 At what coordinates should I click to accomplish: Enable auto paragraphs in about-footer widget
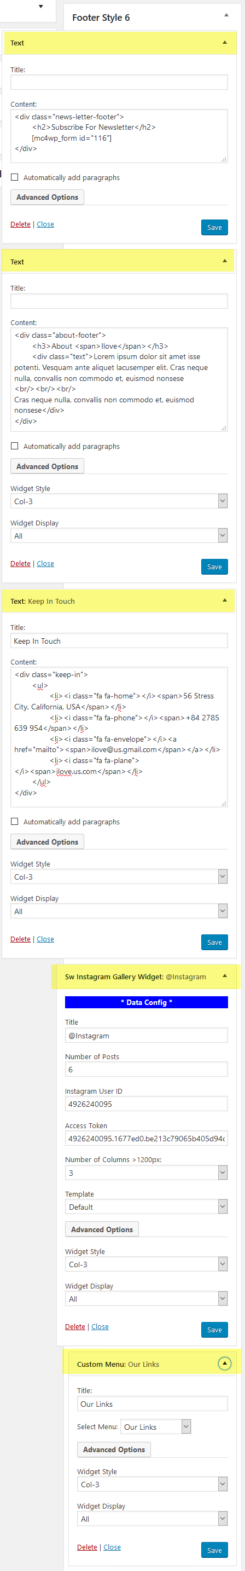click(15, 447)
